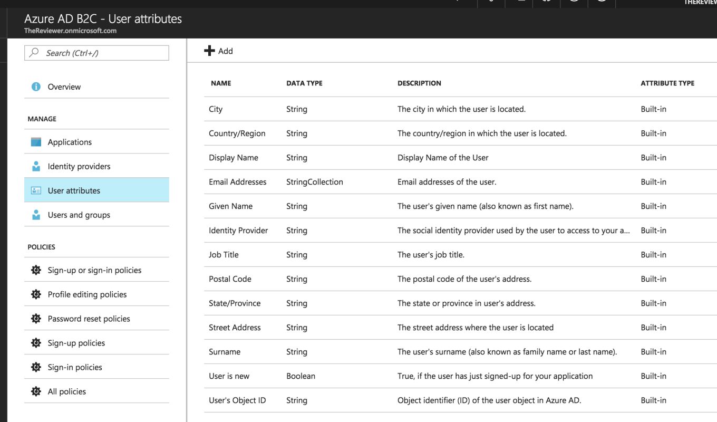The width and height of the screenshot is (717, 422).
Task: Click gear icon beside Password reset policies
Action: coord(36,319)
